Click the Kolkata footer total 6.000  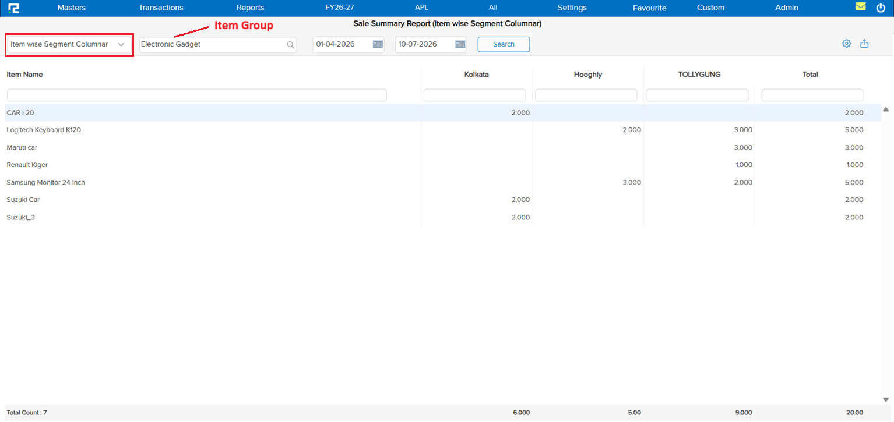[x=521, y=413]
